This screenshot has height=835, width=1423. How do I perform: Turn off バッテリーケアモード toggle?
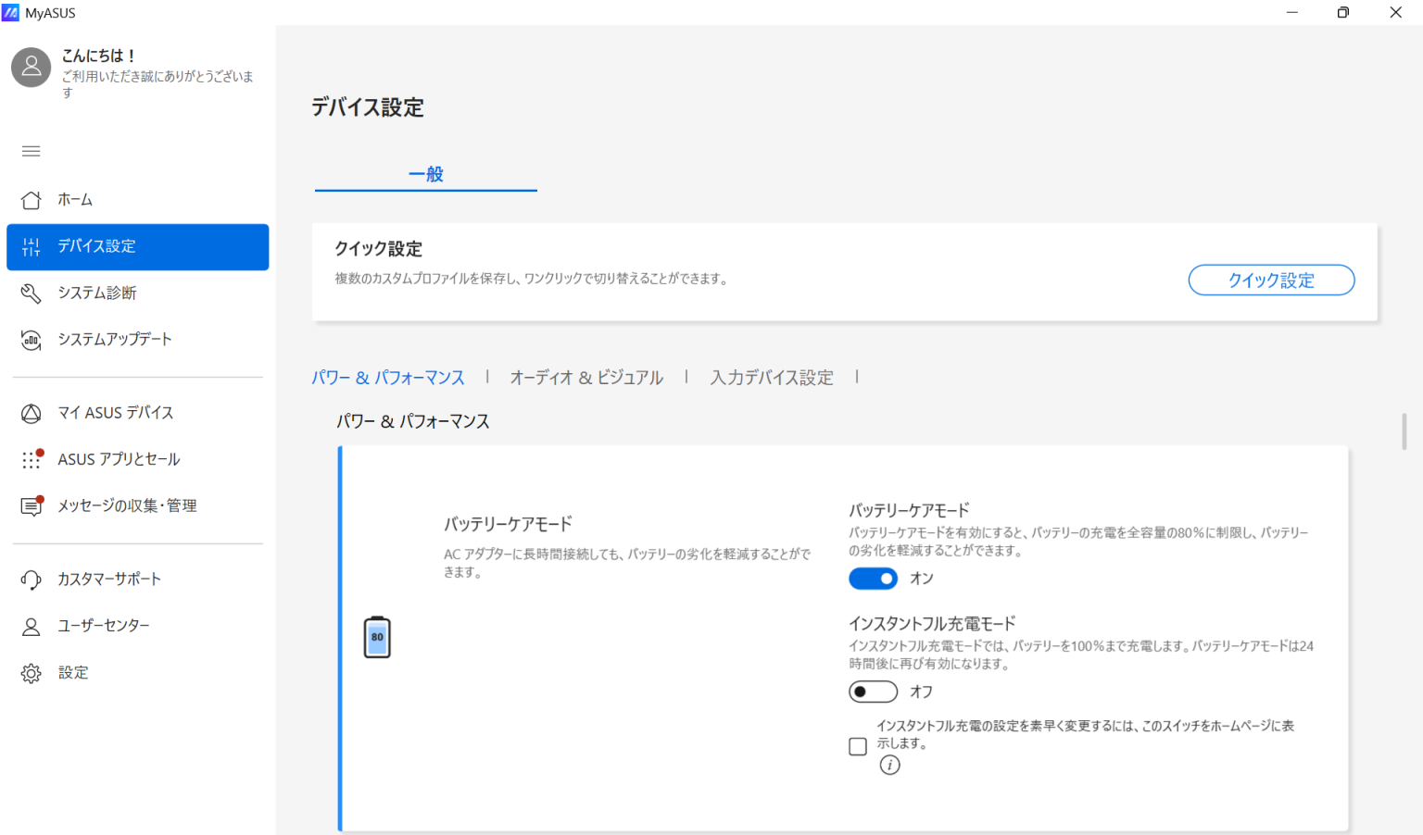pos(873,579)
